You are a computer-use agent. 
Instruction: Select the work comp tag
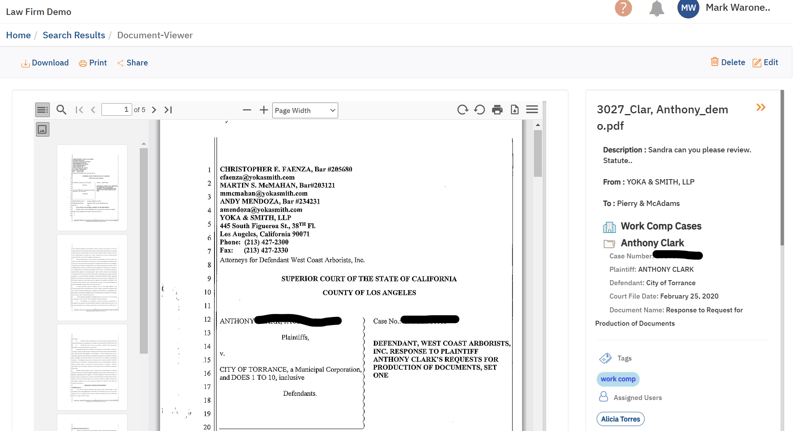(618, 379)
